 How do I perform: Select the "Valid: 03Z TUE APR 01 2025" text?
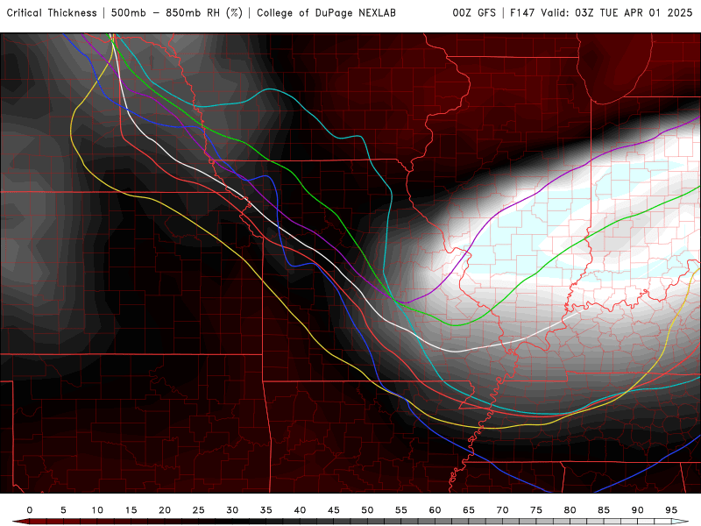click(x=617, y=13)
